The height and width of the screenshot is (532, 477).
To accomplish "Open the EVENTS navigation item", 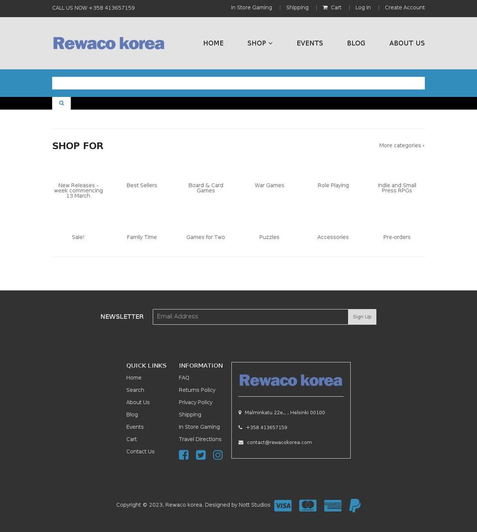I will pyautogui.click(x=310, y=43).
